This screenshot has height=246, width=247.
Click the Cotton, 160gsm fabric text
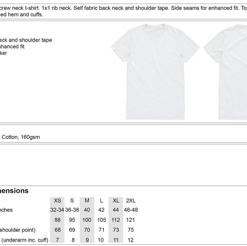[x=21, y=137]
